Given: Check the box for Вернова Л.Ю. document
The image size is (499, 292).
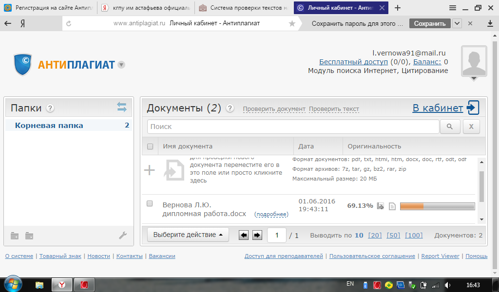Looking at the screenshot, I should pyautogui.click(x=150, y=203).
